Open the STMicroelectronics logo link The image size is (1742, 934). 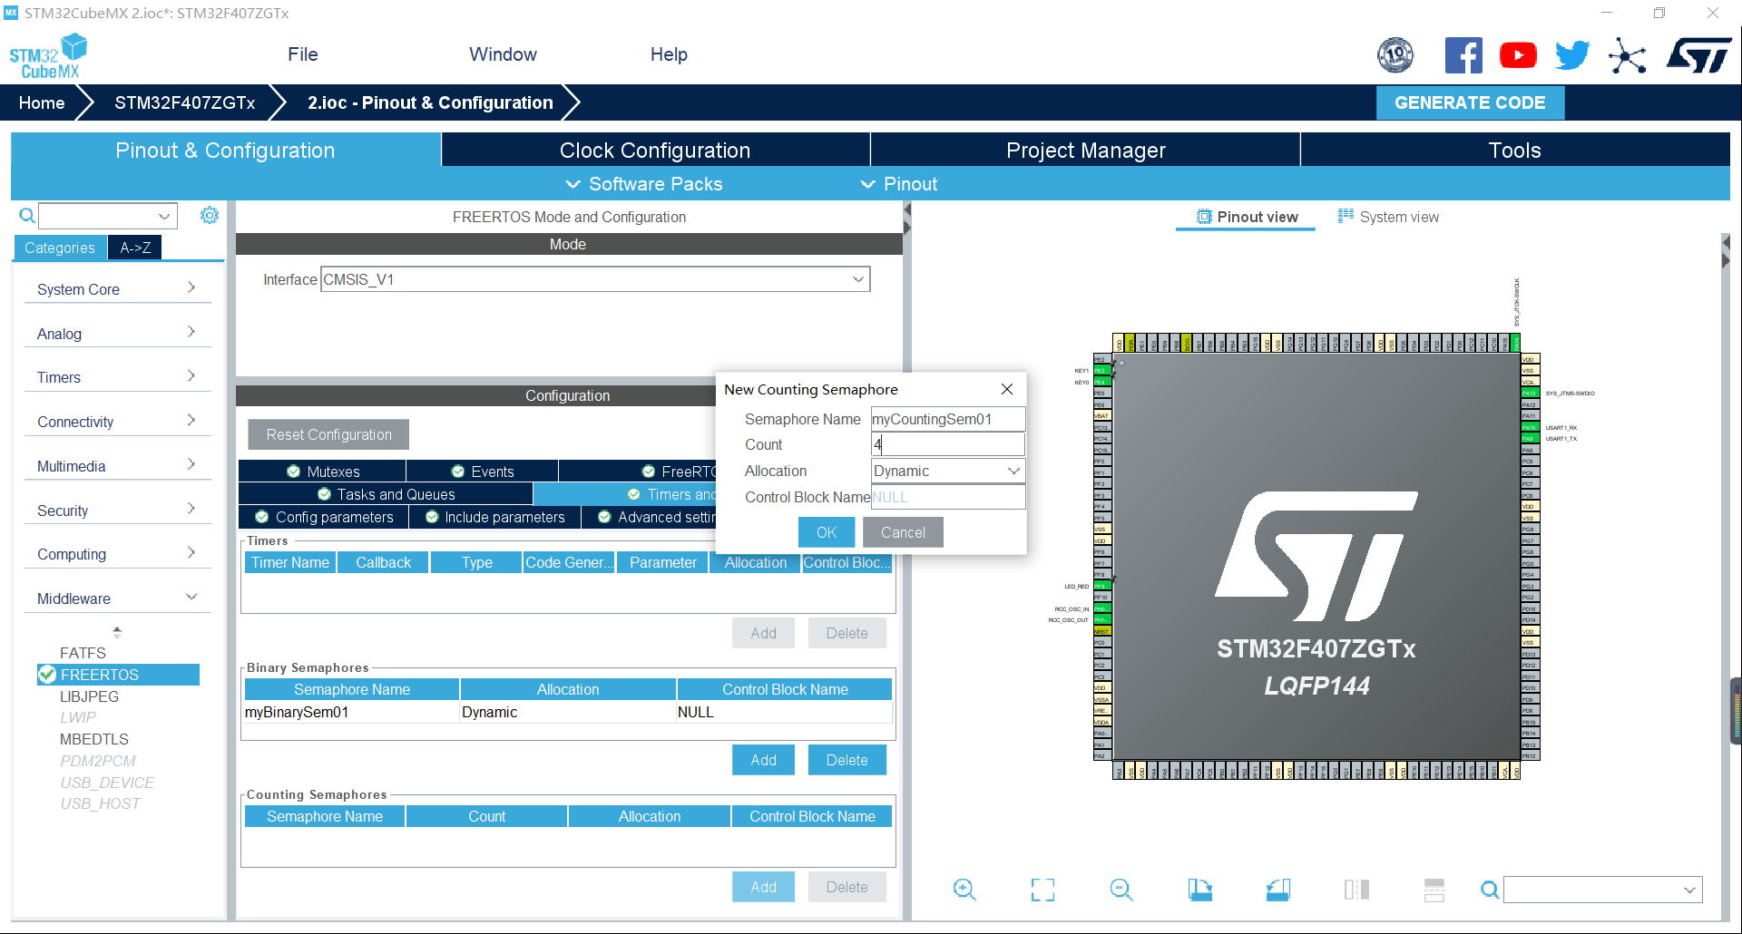(x=1698, y=54)
